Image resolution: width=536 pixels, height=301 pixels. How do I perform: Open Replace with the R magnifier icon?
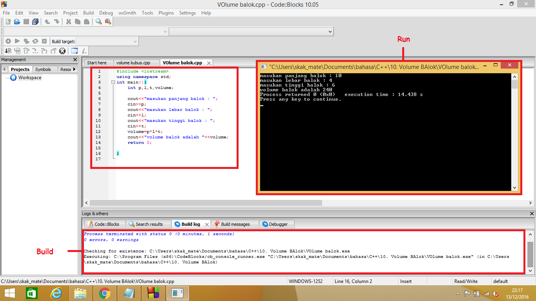point(108,22)
